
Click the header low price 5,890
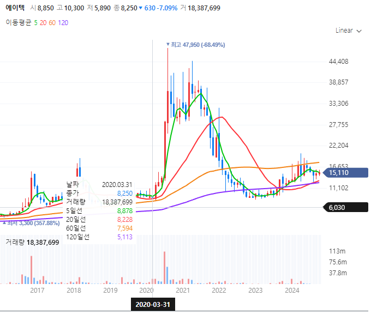pos(103,8)
